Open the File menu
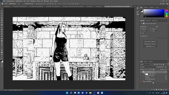This screenshot has height=95, width=169. [4, 1]
